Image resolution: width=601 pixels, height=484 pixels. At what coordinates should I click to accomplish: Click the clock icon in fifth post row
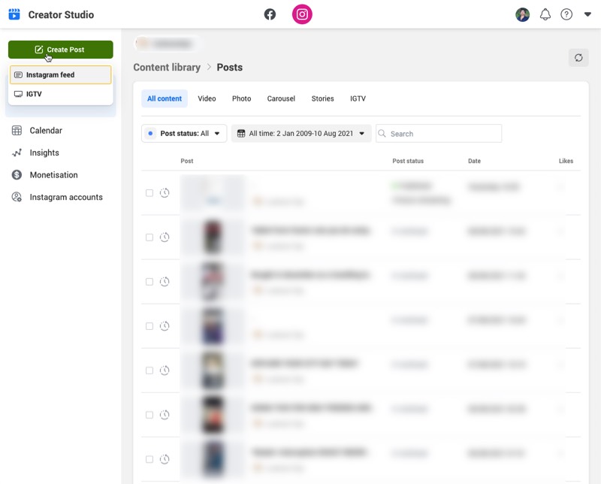click(x=165, y=370)
